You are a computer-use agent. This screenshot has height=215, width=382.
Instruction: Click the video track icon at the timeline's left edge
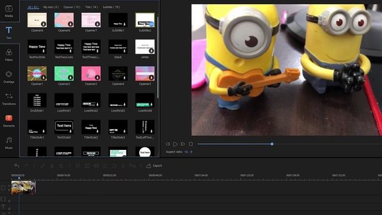(4, 188)
